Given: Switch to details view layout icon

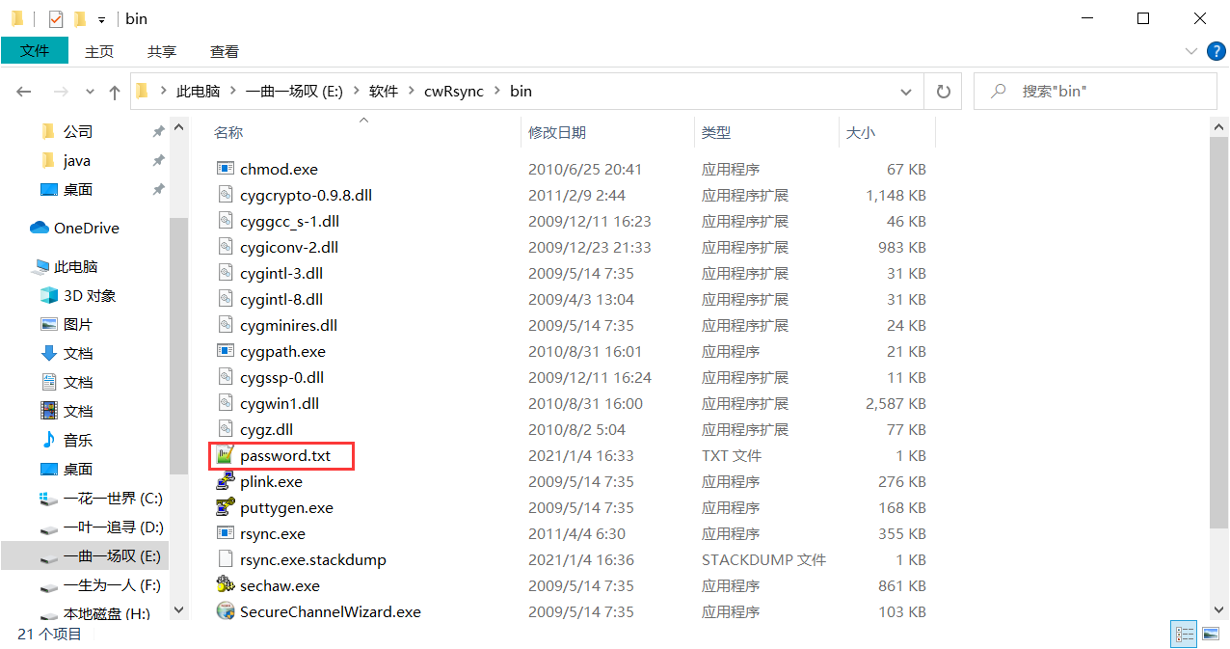Looking at the screenshot, I should tap(1184, 634).
